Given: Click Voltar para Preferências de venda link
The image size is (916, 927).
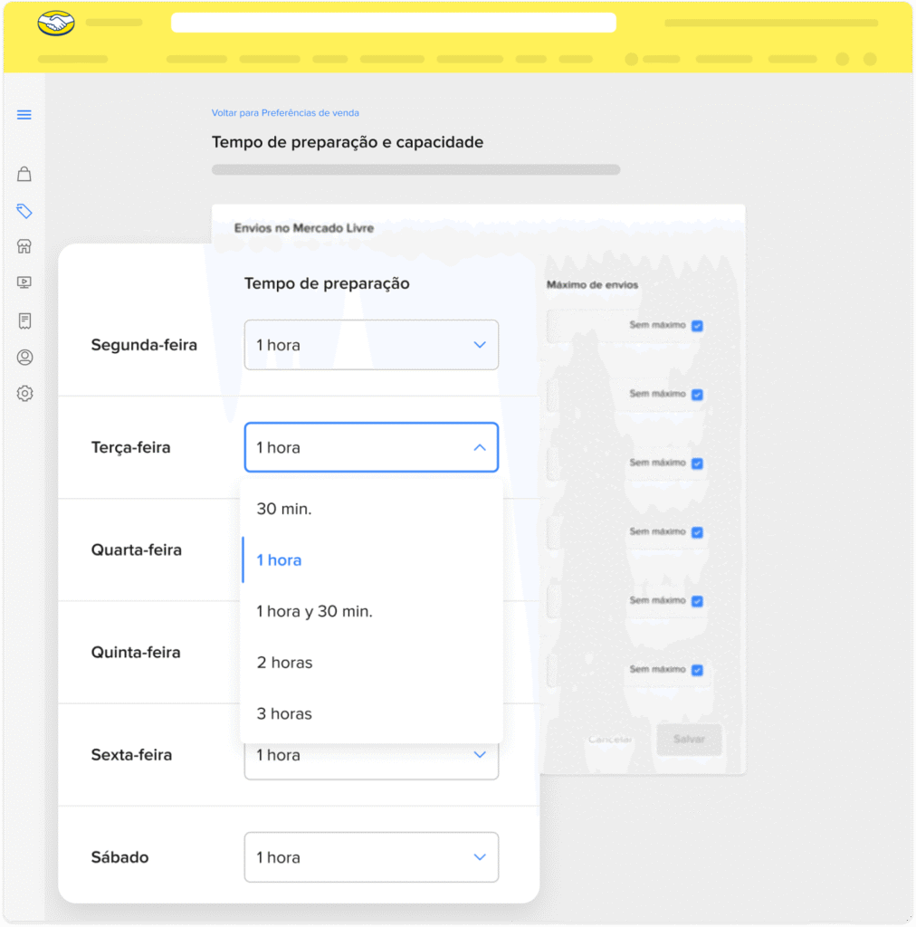Looking at the screenshot, I should 285,113.
